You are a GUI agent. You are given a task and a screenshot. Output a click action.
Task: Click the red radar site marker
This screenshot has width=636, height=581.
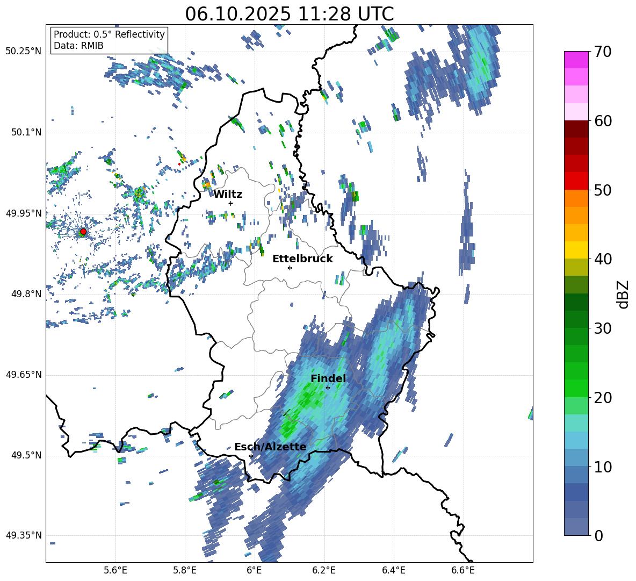pyautogui.click(x=83, y=232)
